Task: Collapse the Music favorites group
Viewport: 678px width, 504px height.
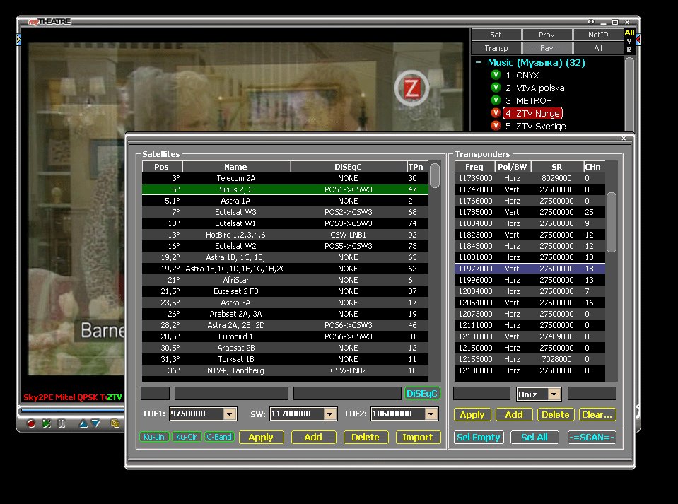Action: (479, 63)
